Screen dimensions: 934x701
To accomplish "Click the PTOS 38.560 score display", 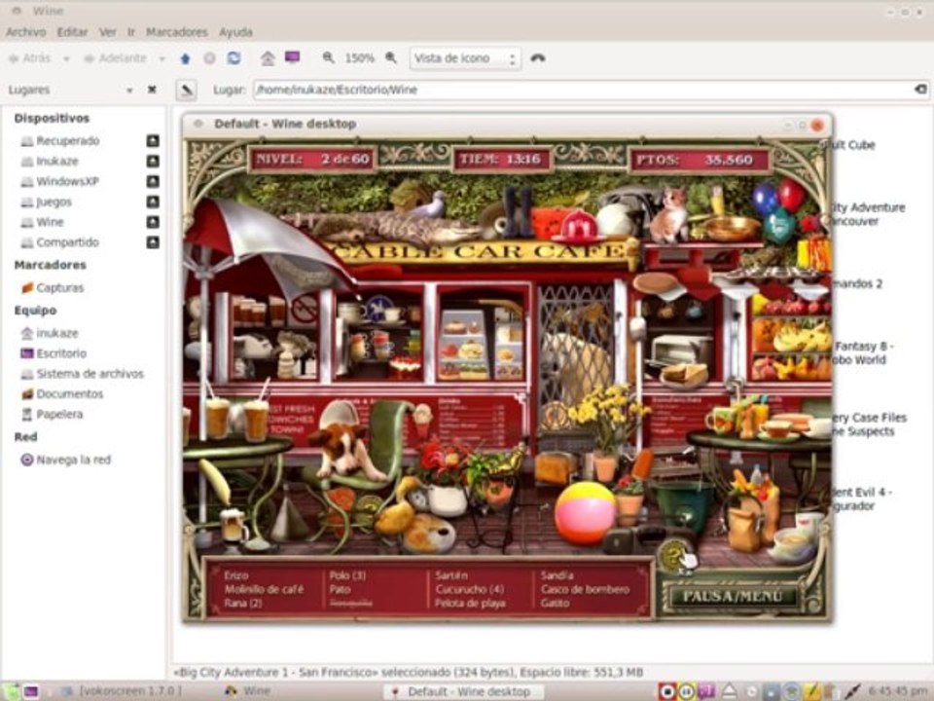I will point(700,160).
